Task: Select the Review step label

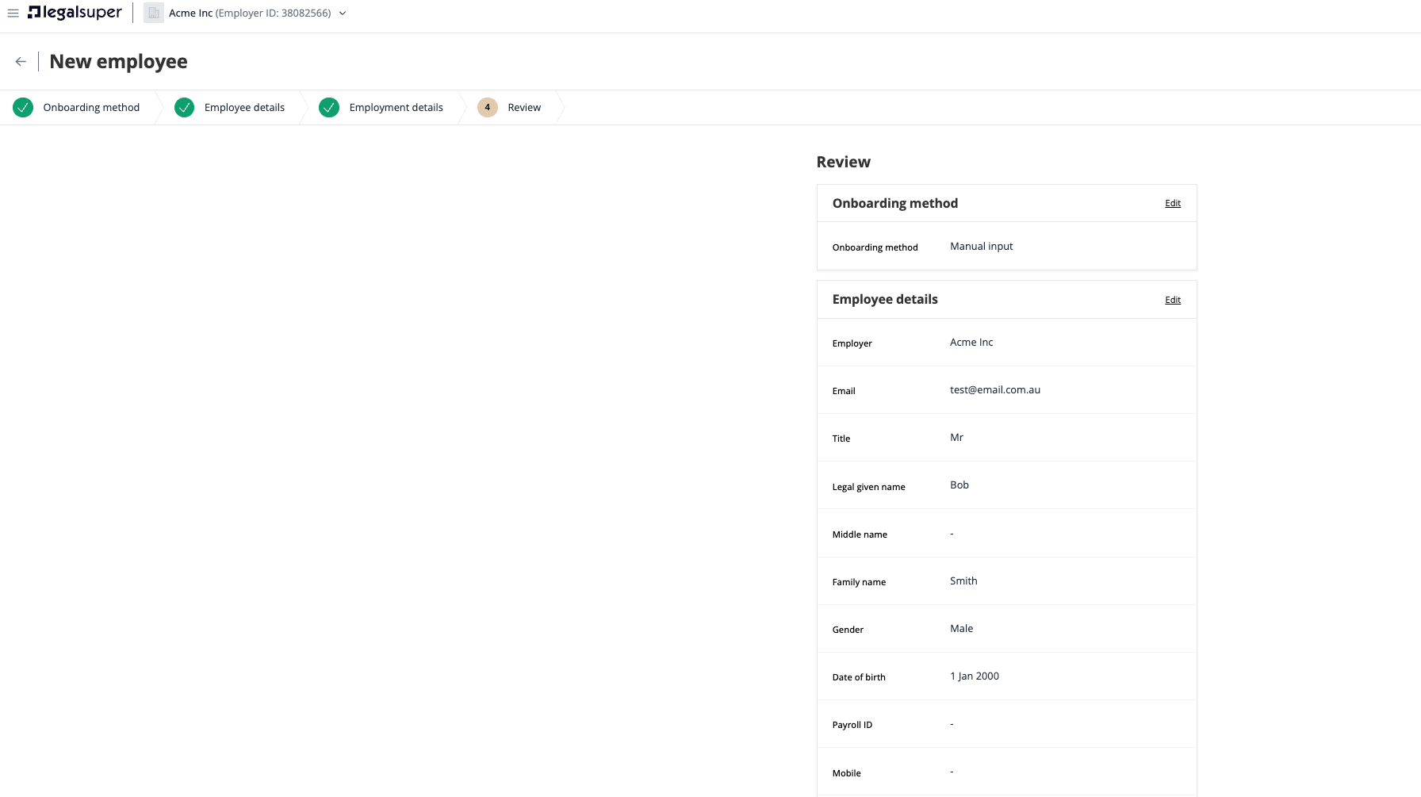Action: tap(524, 108)
